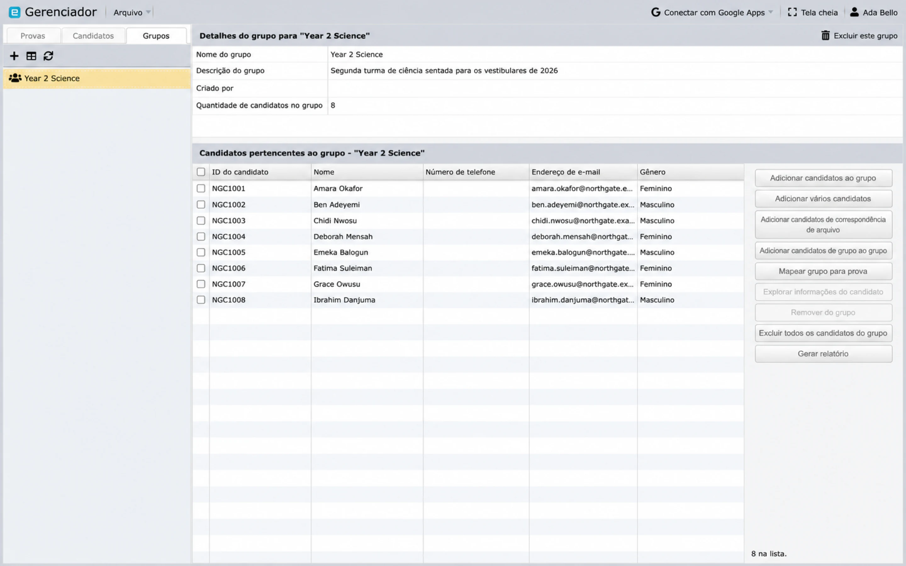Check the box for NGC1008 Ibrahim Danjuma
This screenshot has width=906, height=566.
[x=201, y=300]
